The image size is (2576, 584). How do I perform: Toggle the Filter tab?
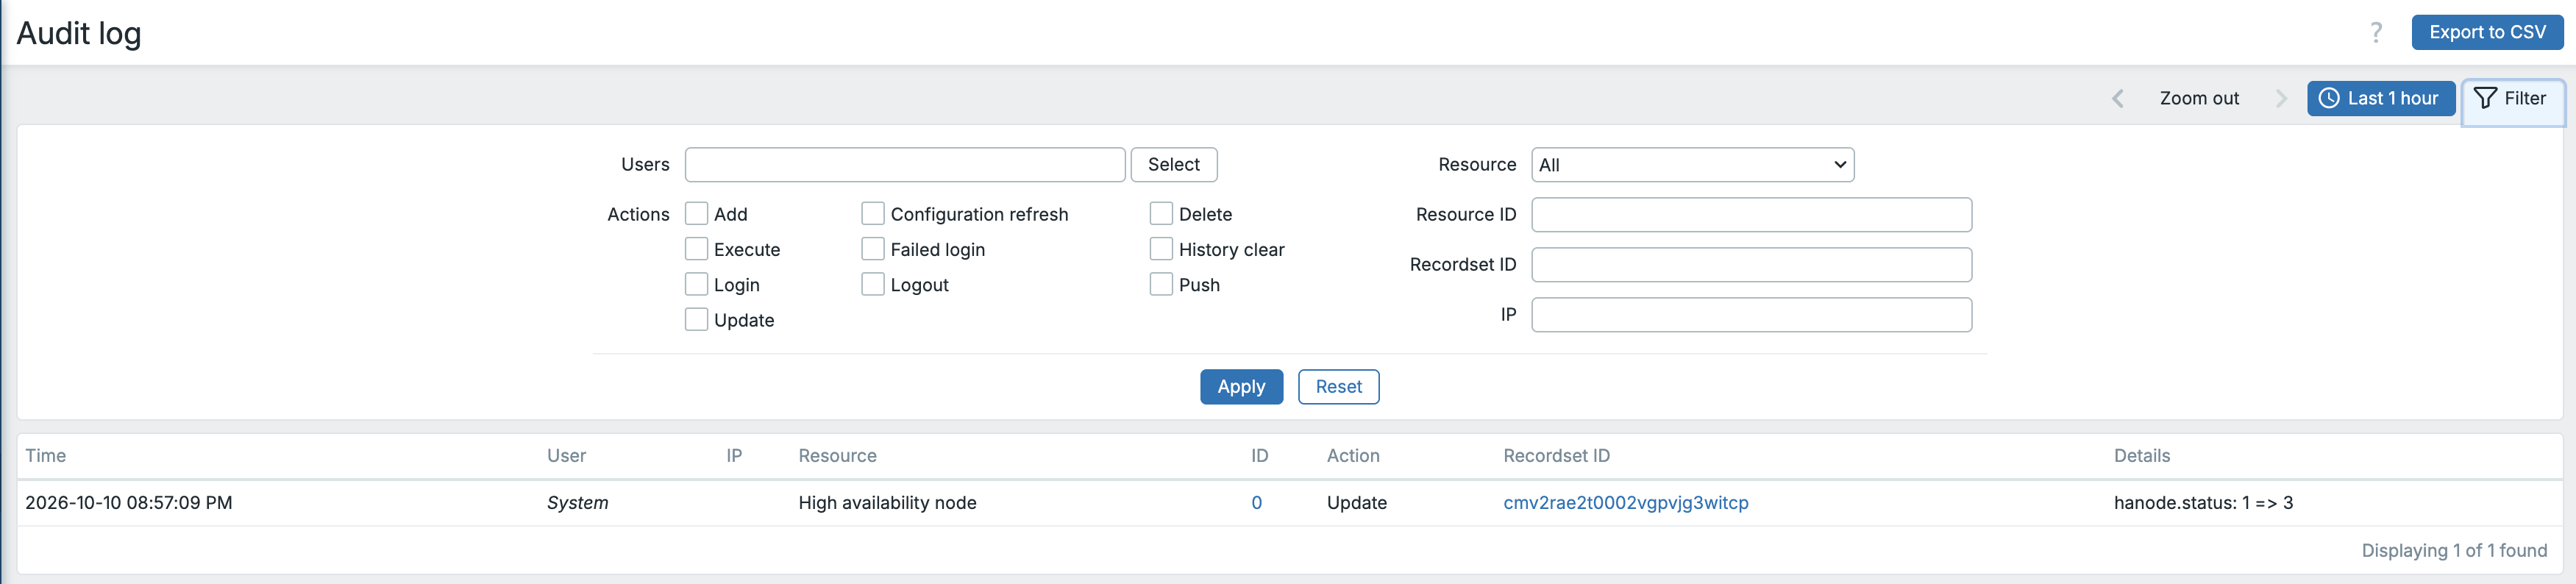click(2512, 99)
